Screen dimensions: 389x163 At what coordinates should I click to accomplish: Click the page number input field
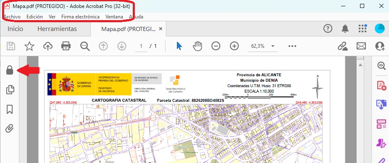(x=141, y=46)
